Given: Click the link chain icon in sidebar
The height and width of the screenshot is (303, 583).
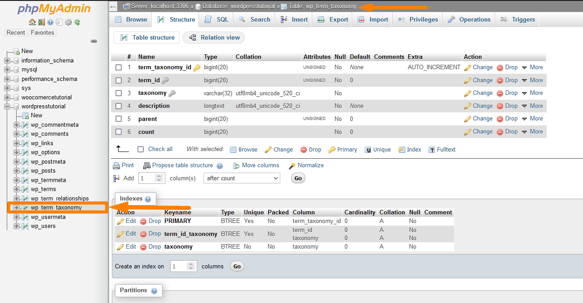Looking at the screenshot, I should point(94,41).
